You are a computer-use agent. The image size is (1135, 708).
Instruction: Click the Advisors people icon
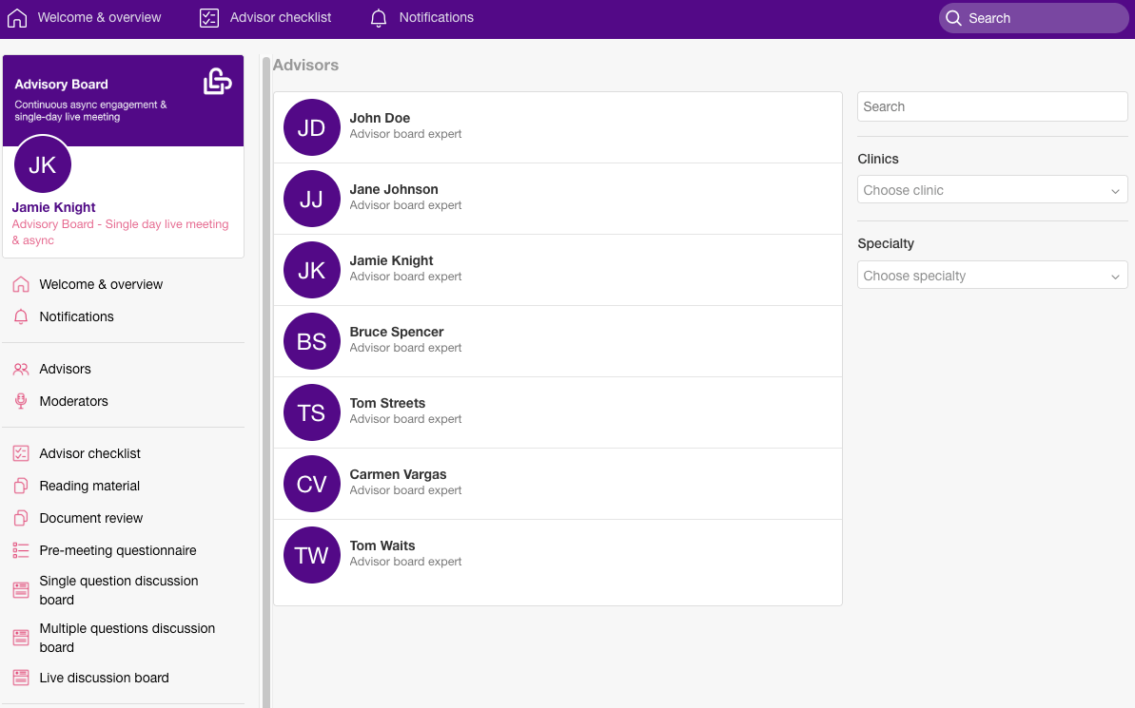(x=21, y=369)
